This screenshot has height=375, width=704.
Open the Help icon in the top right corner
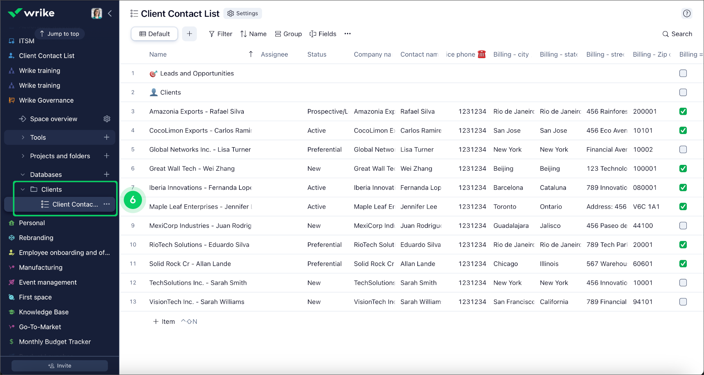click(687, 13)
